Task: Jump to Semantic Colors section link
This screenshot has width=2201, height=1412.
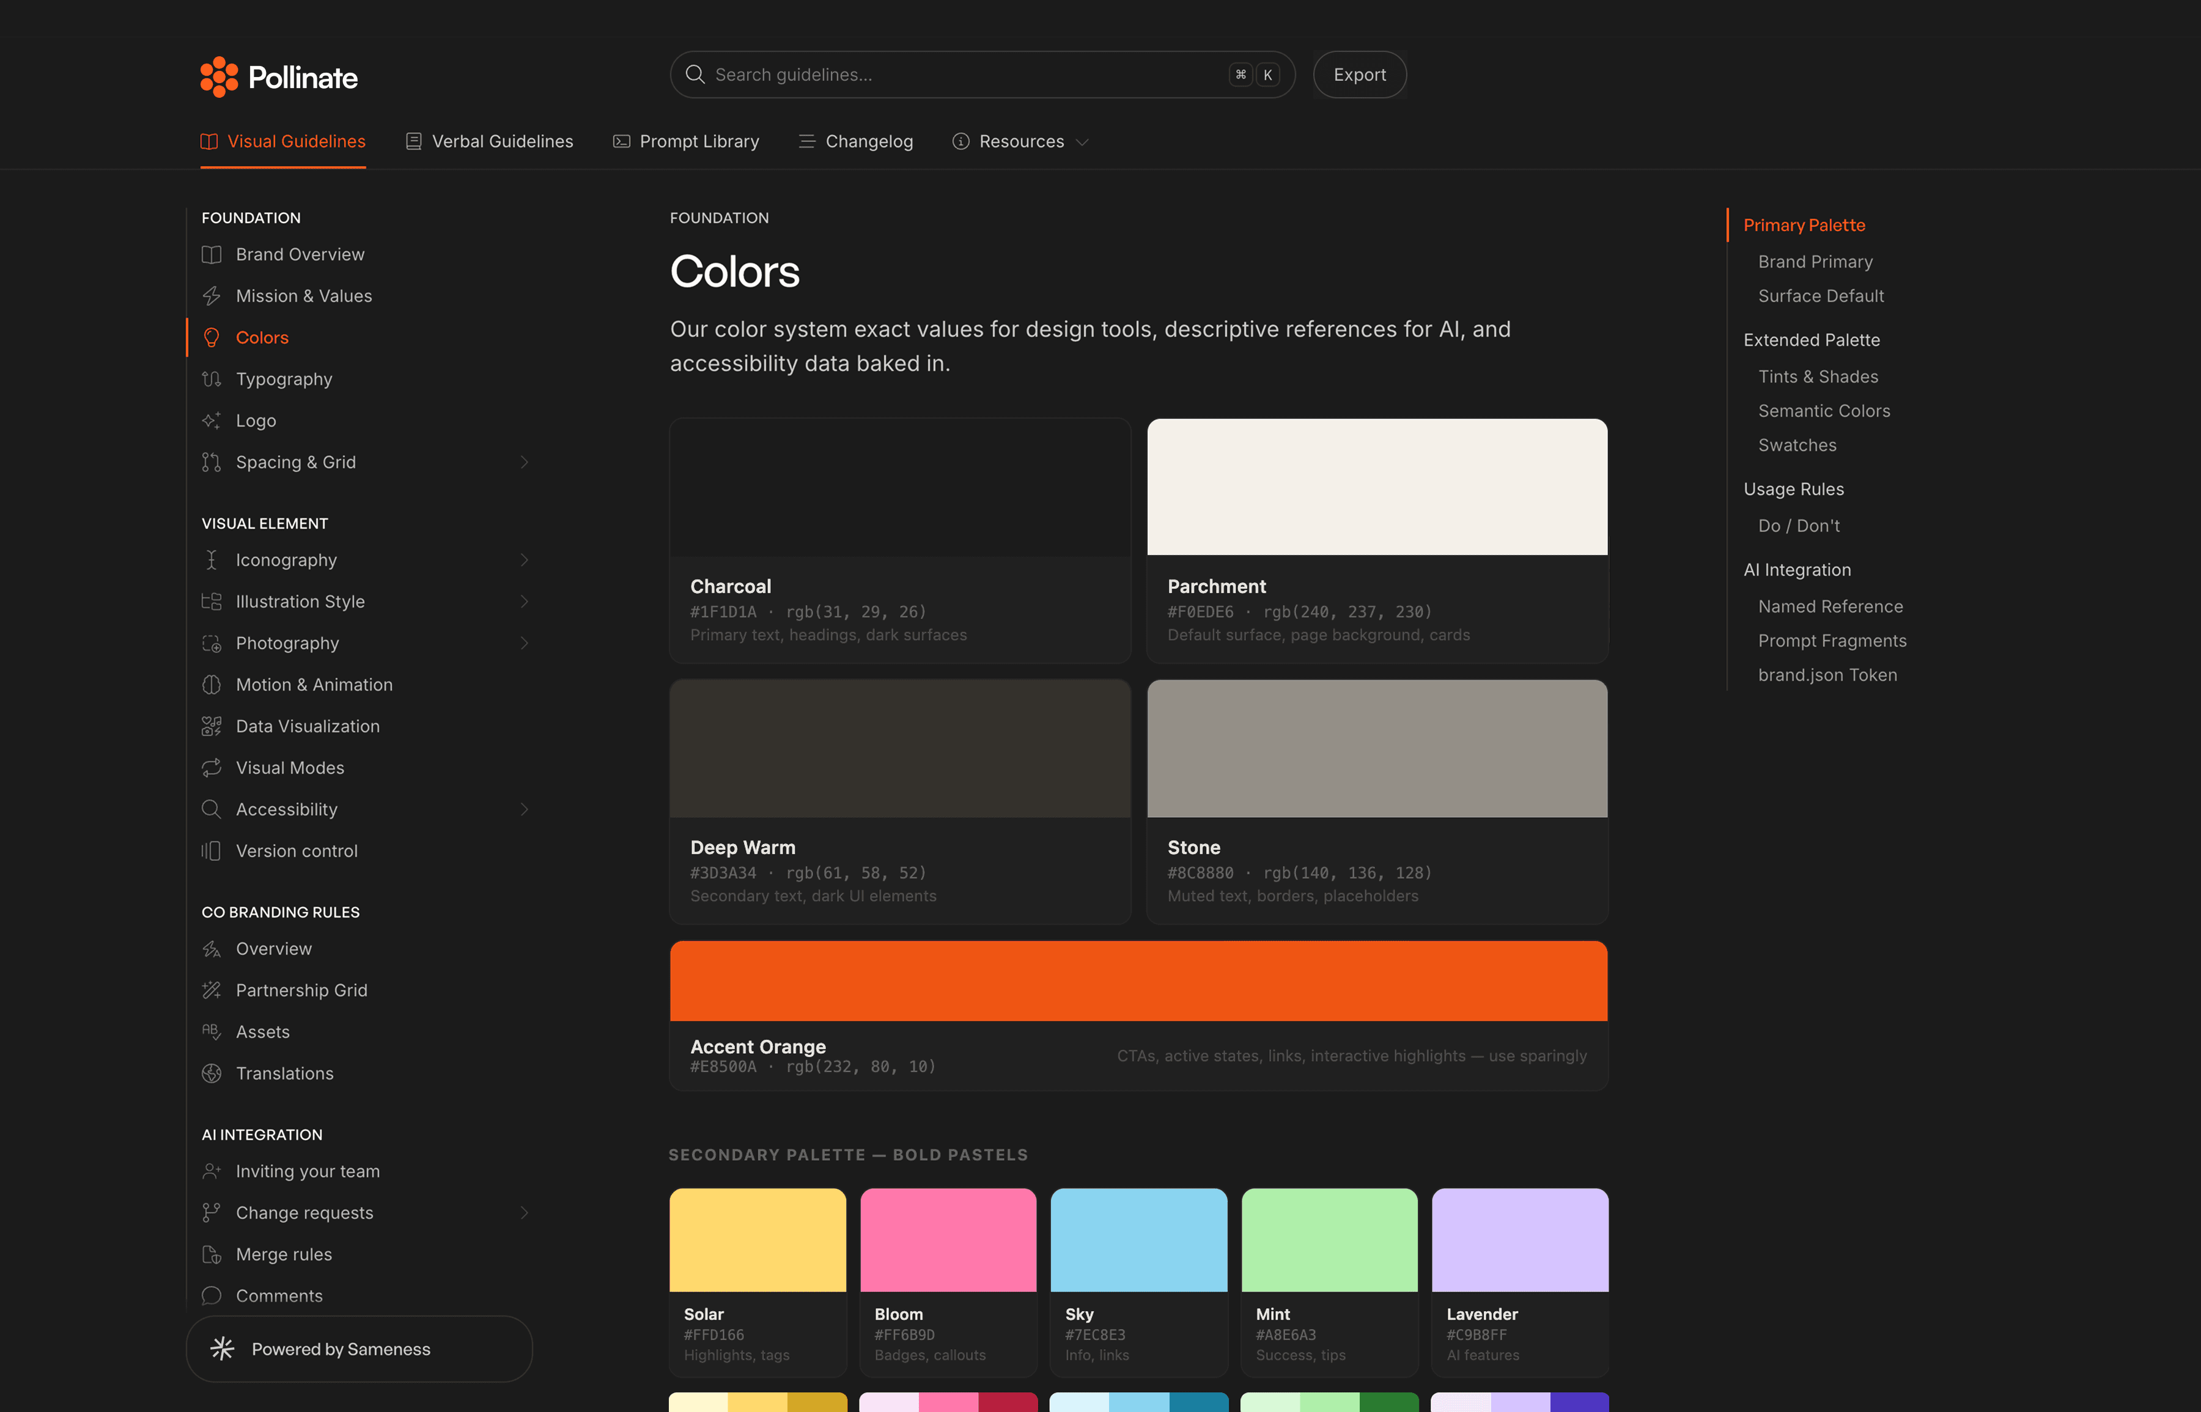Action: click(1823, 411)
